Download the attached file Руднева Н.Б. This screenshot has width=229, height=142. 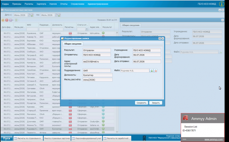151,71
